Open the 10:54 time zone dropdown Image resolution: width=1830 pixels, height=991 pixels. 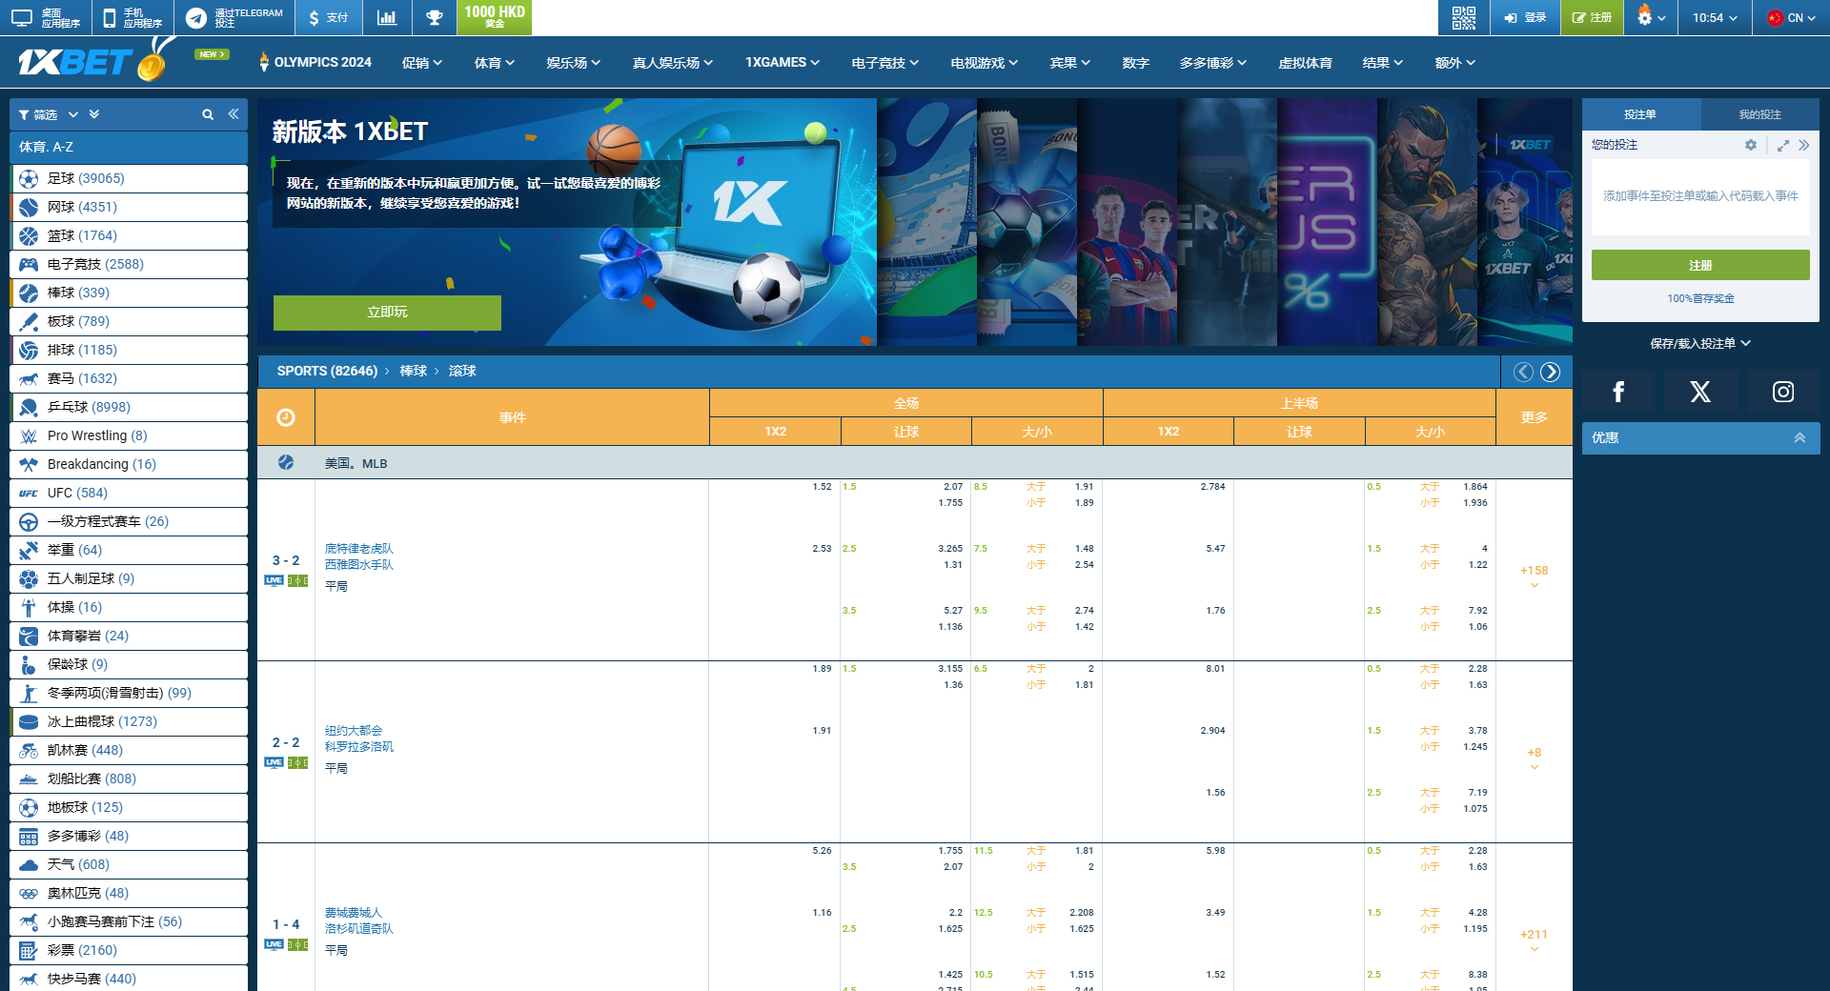click(x=1715, y=17)
